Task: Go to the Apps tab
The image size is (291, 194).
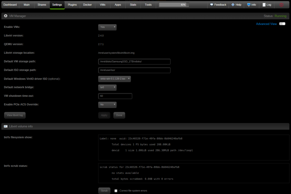Action: point(118,5)
